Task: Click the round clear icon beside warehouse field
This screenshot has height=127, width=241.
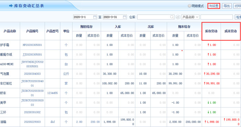Action: coord(178,17)
